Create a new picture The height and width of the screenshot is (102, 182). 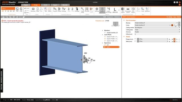click(x=46, y=10)
